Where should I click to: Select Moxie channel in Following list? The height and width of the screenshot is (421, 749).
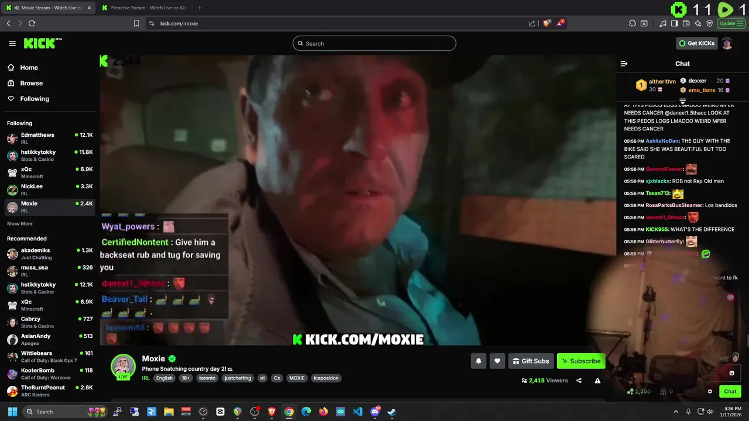(x=49, y=206)
